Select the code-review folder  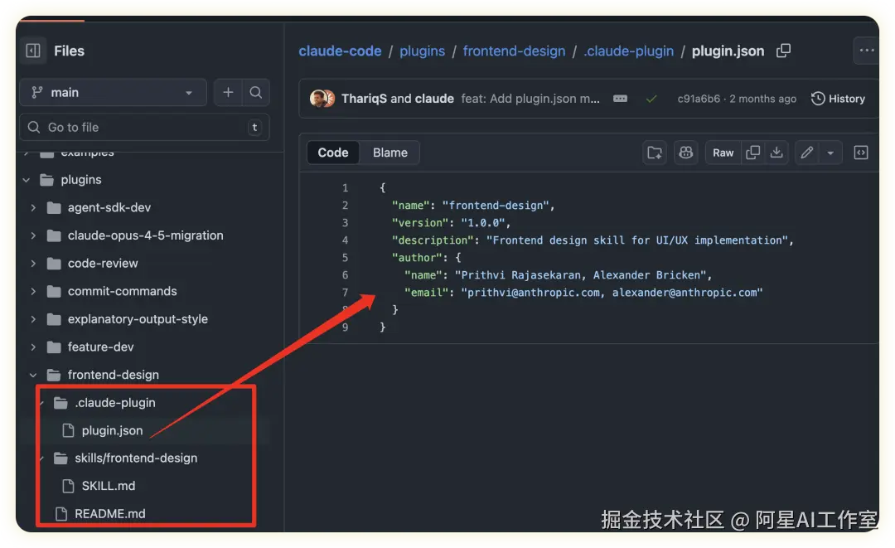coord(103,264)
